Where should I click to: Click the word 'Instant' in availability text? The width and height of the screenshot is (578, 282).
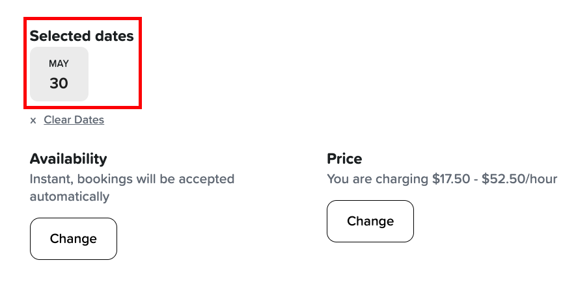[x=49, y=179]
